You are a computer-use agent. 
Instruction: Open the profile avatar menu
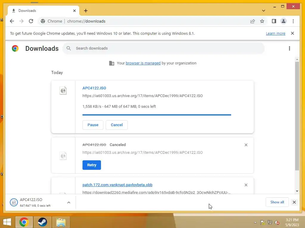pos(284,21)
